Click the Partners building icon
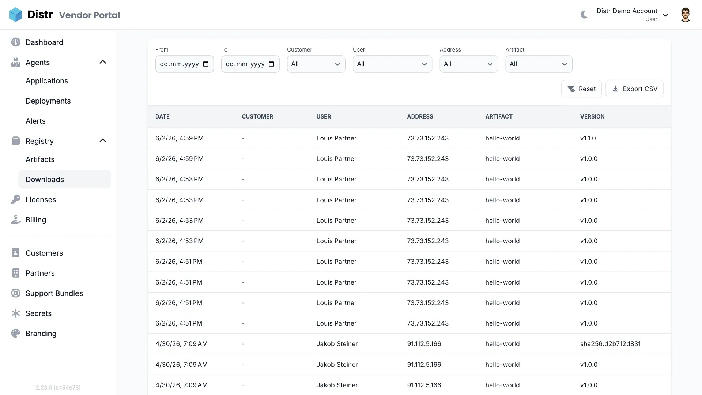This screenshot has height=395, width=702. pyautogui.click(x=16, y=273)
